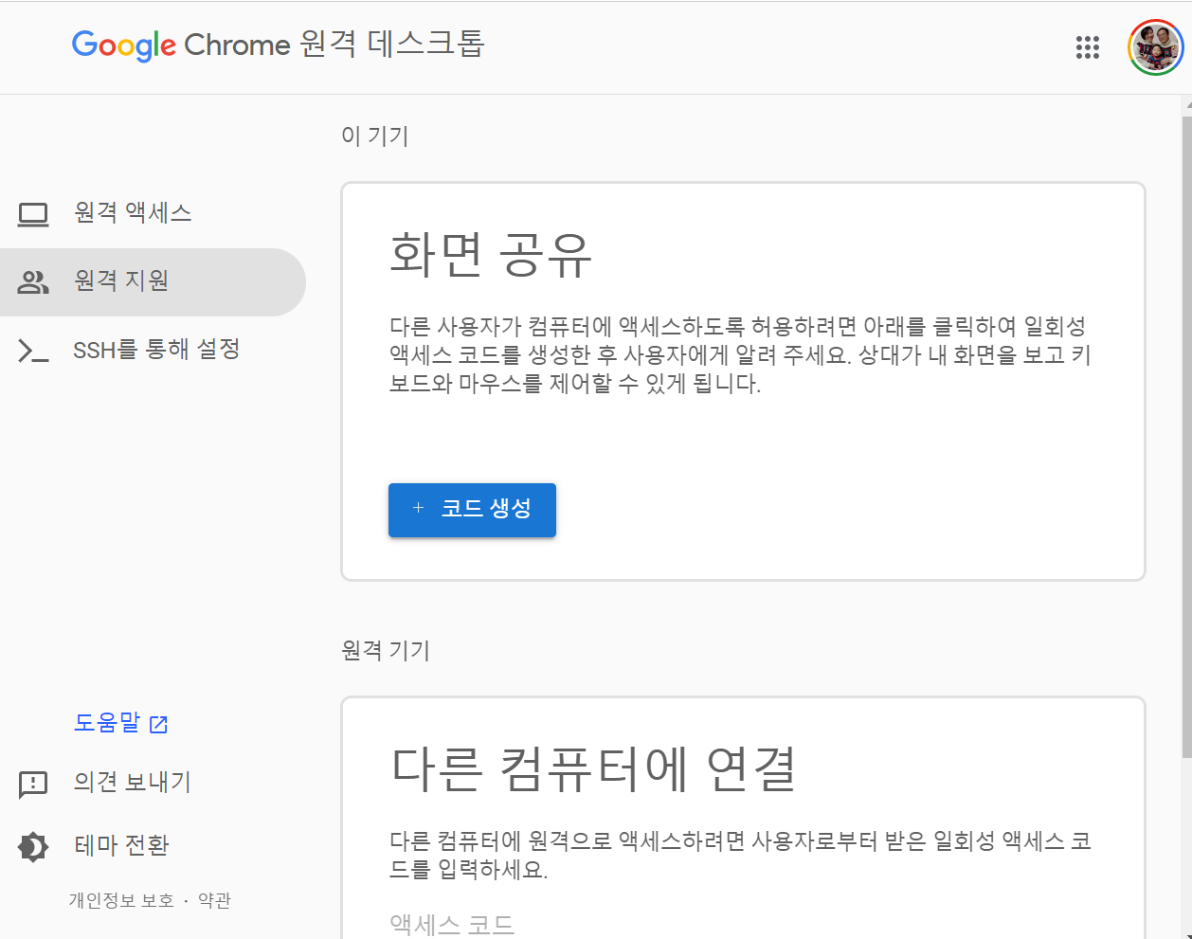Click the vertical page scrollbar
1192x939 pixels.
pyautogui.click(x=1186, y=436)
